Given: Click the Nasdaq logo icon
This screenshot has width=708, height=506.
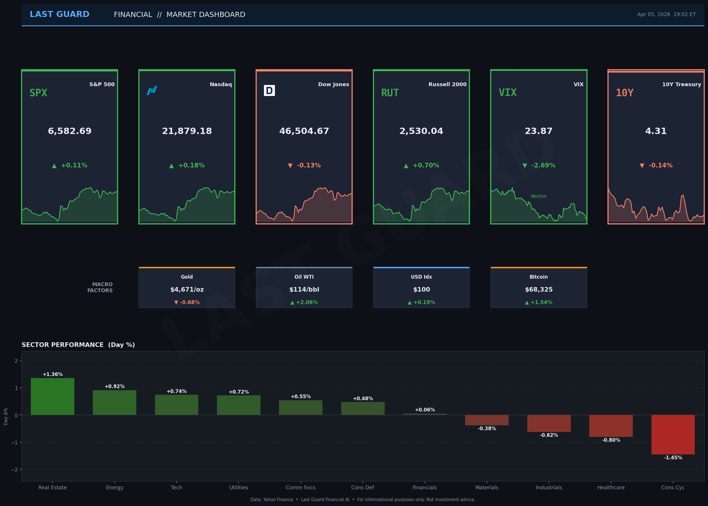Looking at the screenshot, I should [x=152, y=90].
